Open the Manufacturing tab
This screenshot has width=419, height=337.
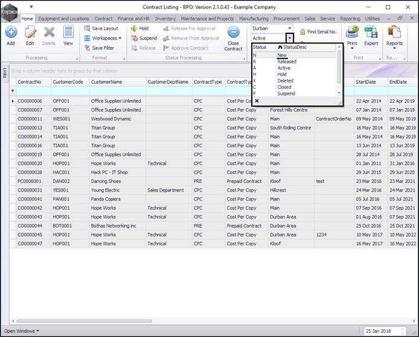pyautogui.click(x=254, y=19)
